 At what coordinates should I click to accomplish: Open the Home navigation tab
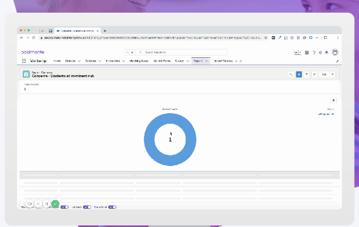(57, 60)
